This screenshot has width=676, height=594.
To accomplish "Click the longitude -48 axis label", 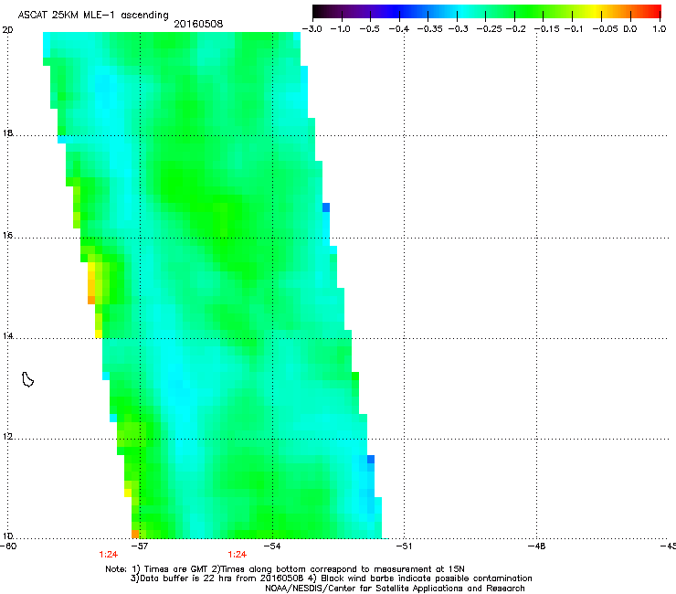I will coord(537,546).
